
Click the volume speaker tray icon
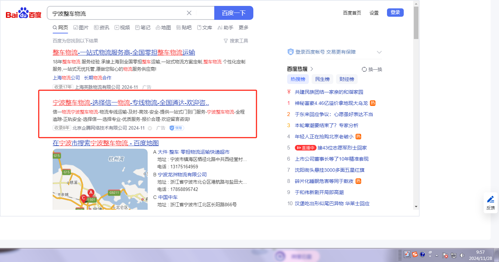point(462,255)
